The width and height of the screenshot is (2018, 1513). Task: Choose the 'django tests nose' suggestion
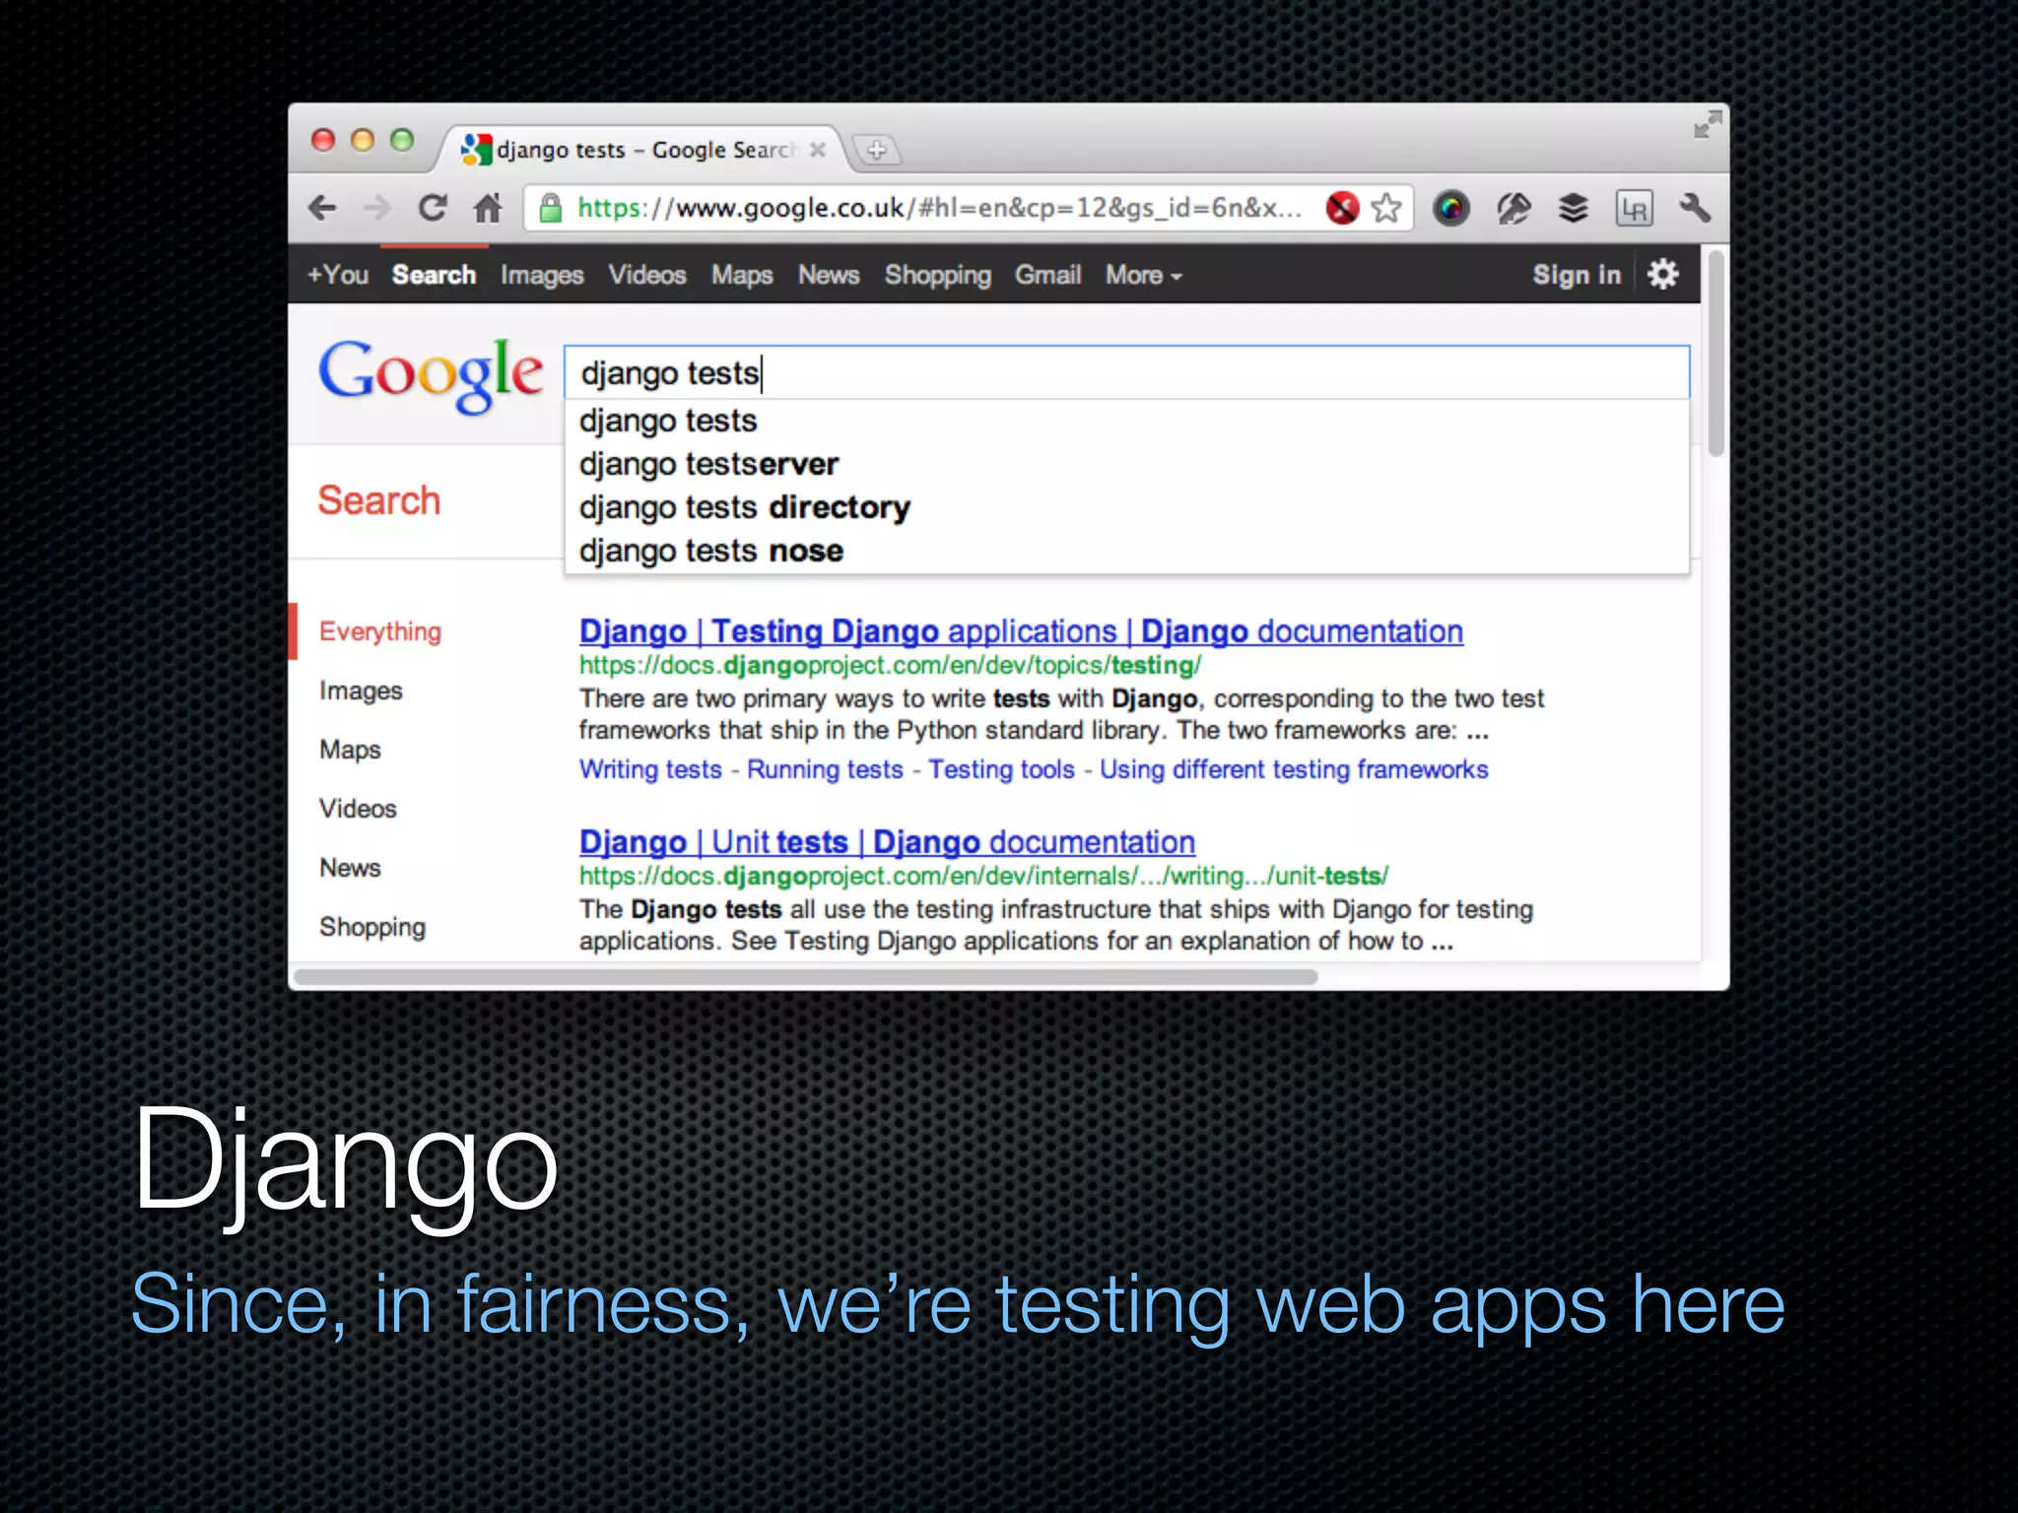point(1126,551)
